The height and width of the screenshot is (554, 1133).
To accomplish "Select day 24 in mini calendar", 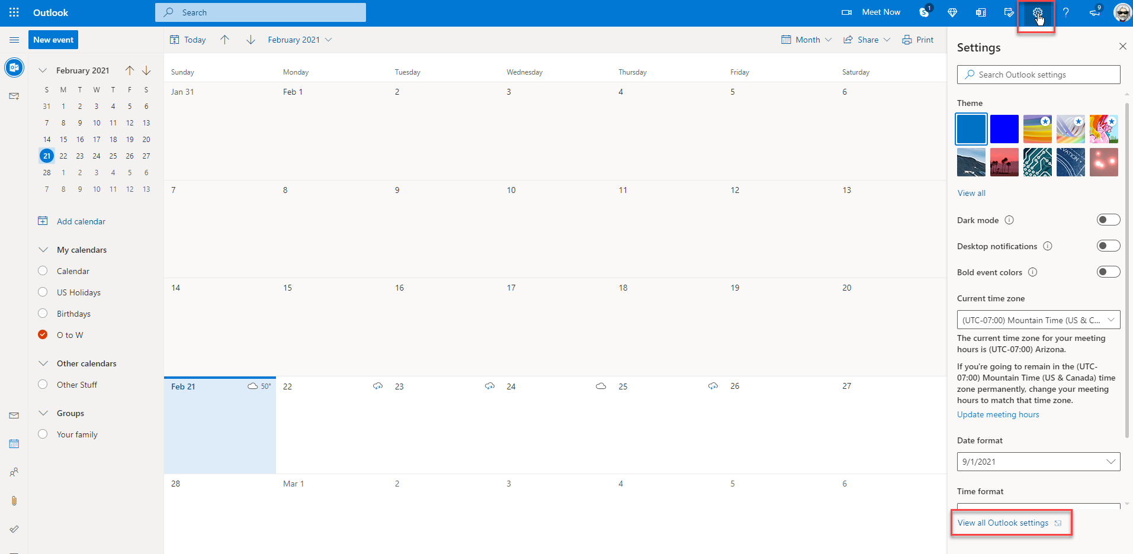I will pos(97,156).
